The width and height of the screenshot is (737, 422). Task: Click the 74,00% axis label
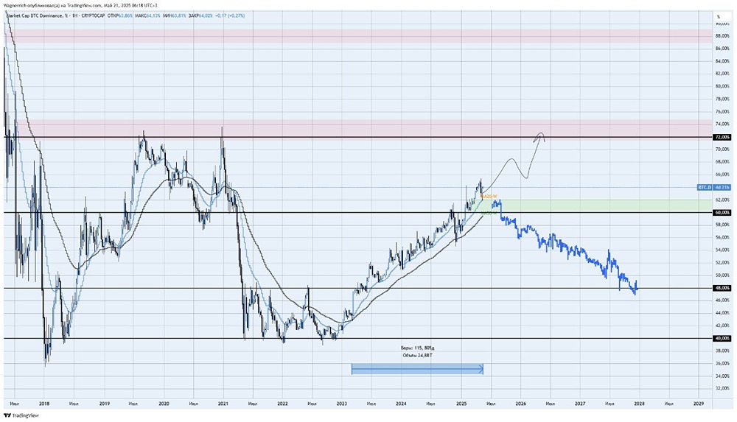click(722, 124)
